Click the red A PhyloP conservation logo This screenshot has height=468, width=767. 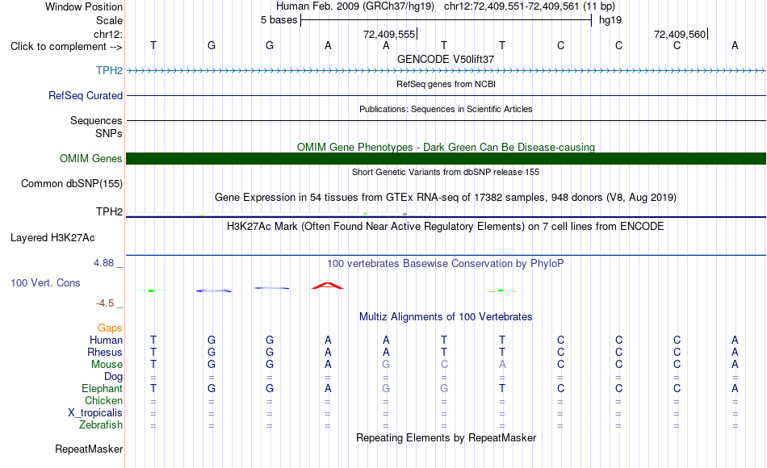click(328, 286)
